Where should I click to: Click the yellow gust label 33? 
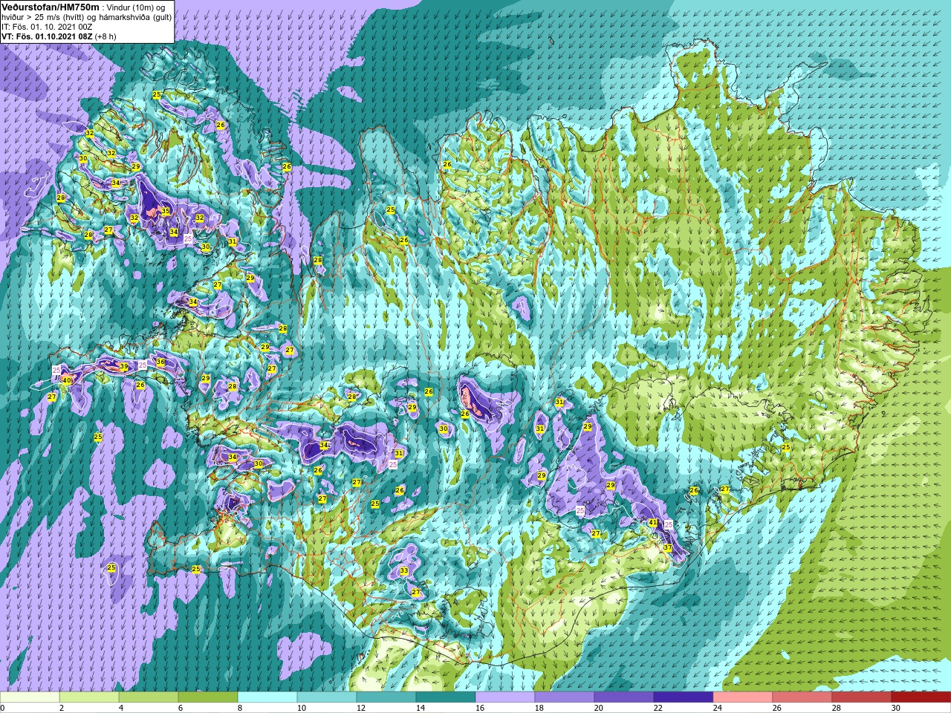404,570
